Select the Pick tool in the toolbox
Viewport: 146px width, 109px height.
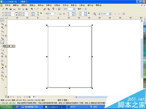tap(2, 20)
